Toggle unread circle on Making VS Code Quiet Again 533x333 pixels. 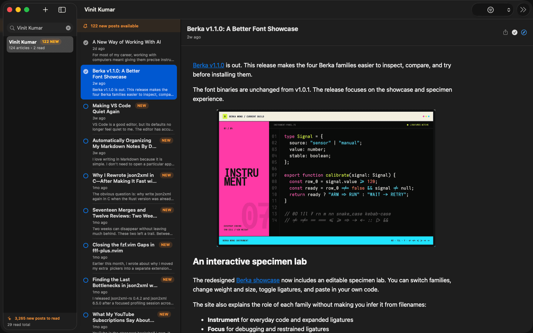86,106
